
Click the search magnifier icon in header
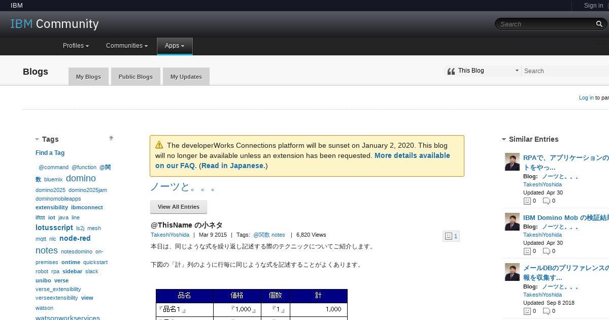click(x=599, y=24)
